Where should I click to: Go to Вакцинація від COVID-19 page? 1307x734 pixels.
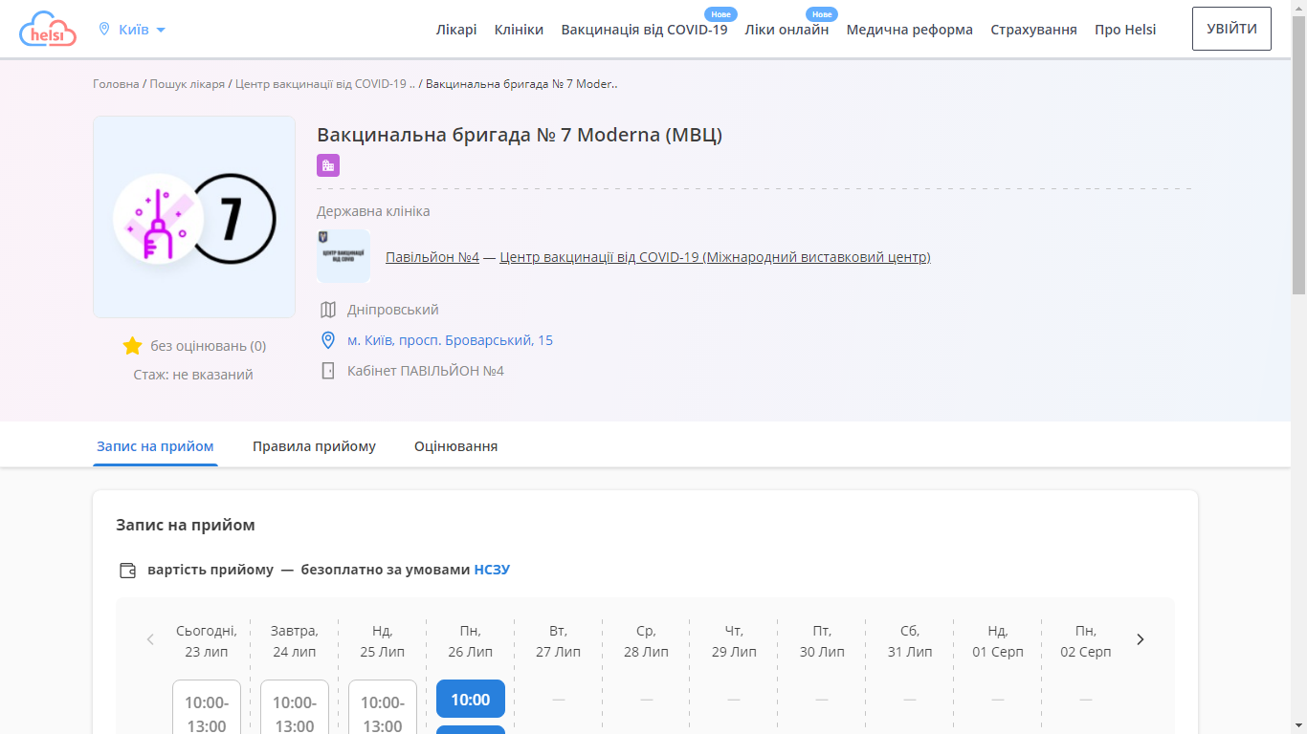click(x=644, y=30)
